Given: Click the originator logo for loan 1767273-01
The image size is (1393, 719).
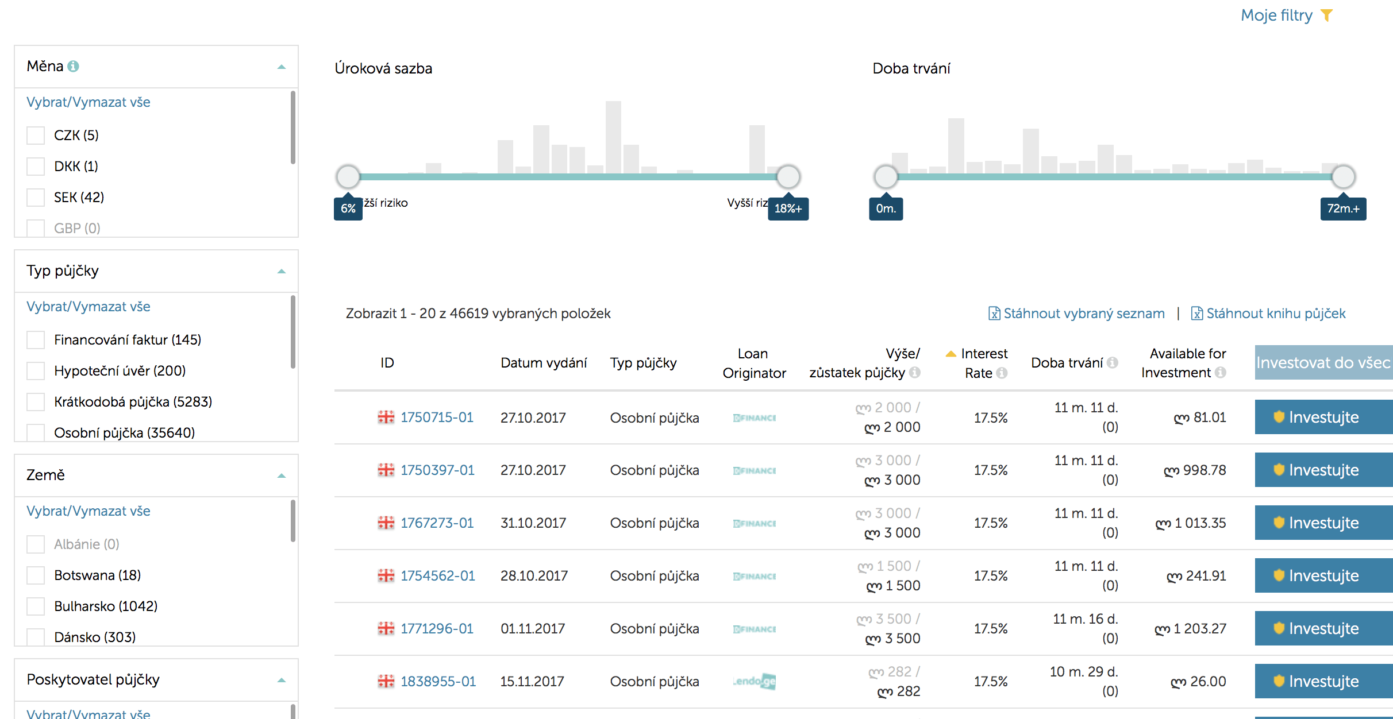Looking at the screenshot, I should coord(755,524).
